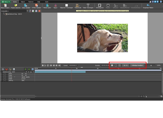Switch to the Home tab

point(15,2)
